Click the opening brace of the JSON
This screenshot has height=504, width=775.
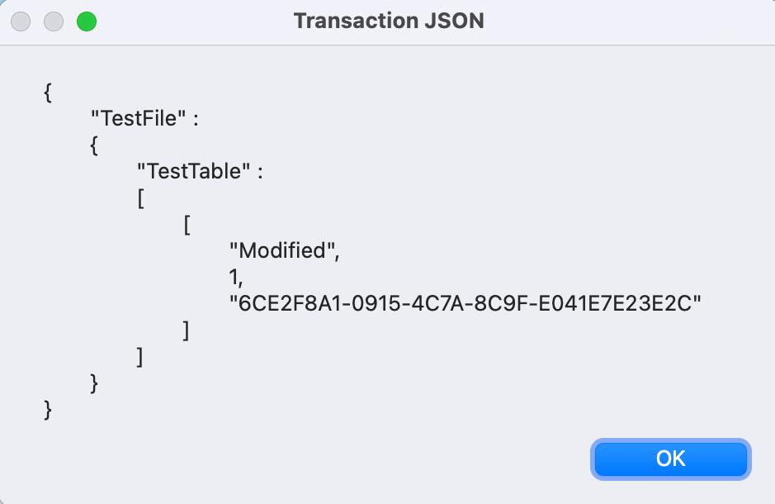click(48, 91)
